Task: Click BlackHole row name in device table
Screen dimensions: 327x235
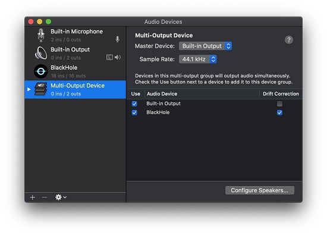Action: 158,112
